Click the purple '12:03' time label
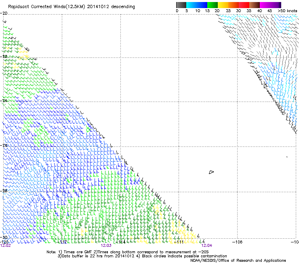This screenshot has height=263, width=299. [106, 246]
